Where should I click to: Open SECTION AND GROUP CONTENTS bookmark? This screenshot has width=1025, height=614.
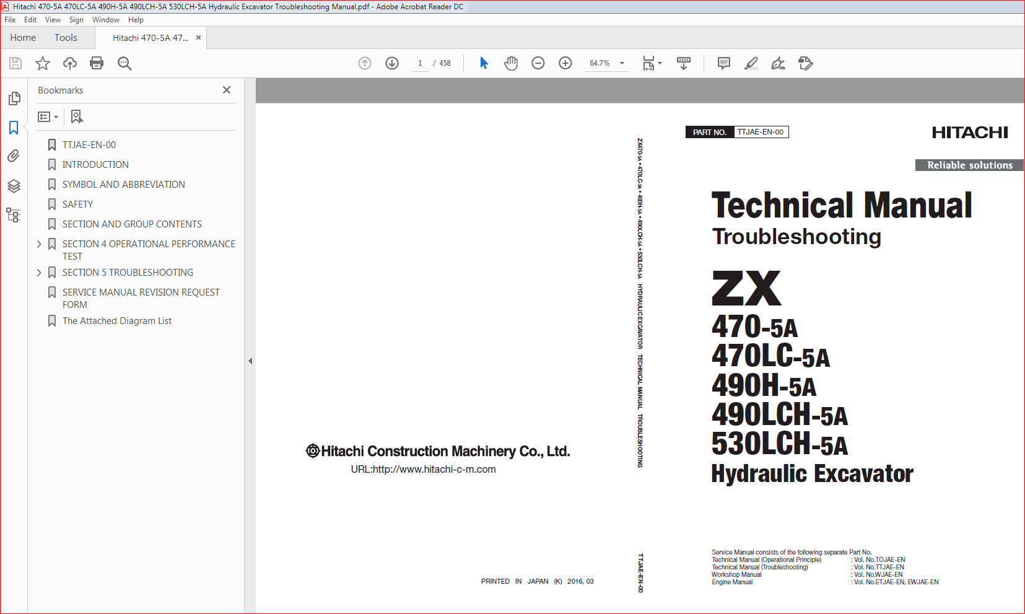click(x=132, y=224)
